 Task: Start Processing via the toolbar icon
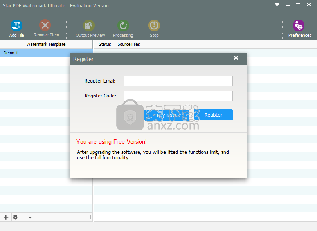[x=123, y=25]
